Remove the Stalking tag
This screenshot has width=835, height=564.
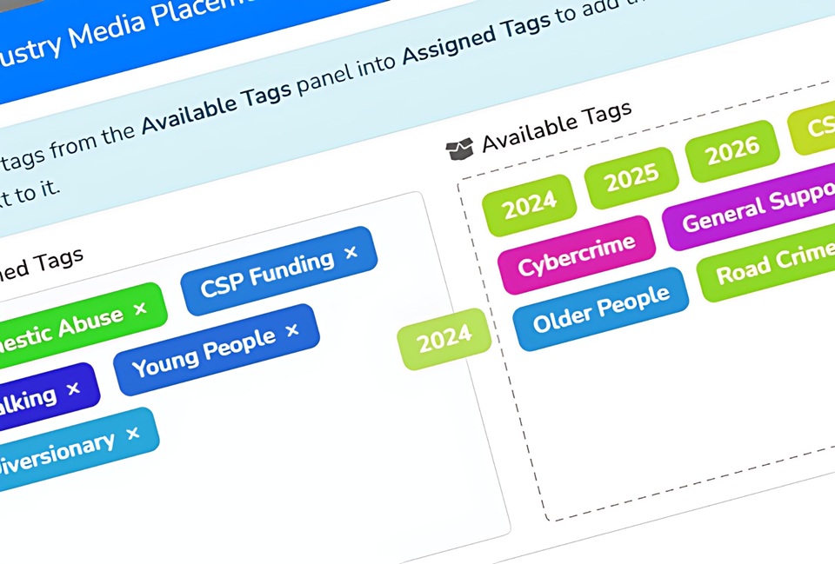(73, 388)
